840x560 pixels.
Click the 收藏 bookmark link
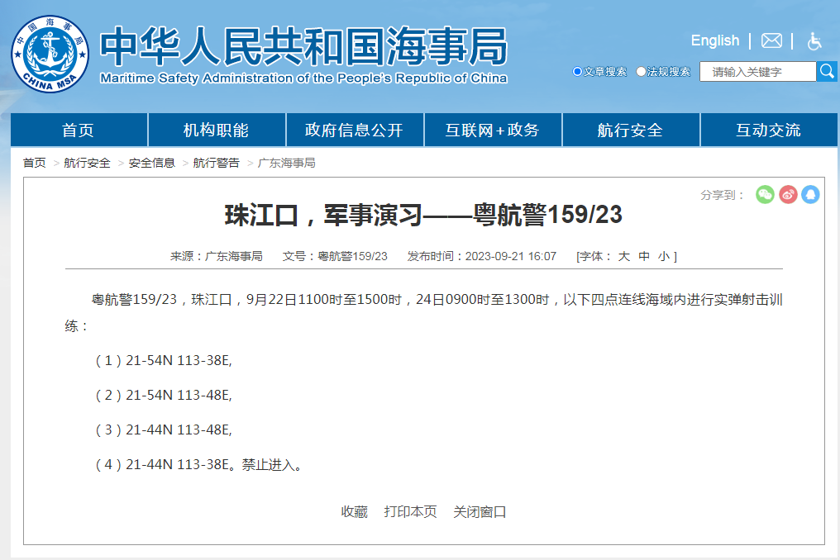coord(354,512)
